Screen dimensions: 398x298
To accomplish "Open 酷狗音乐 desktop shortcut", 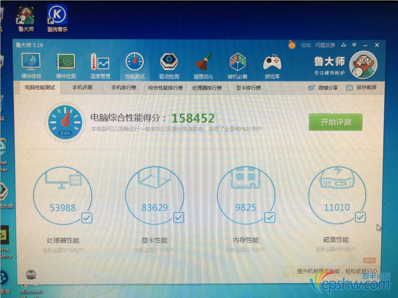I will coord(57,18).
